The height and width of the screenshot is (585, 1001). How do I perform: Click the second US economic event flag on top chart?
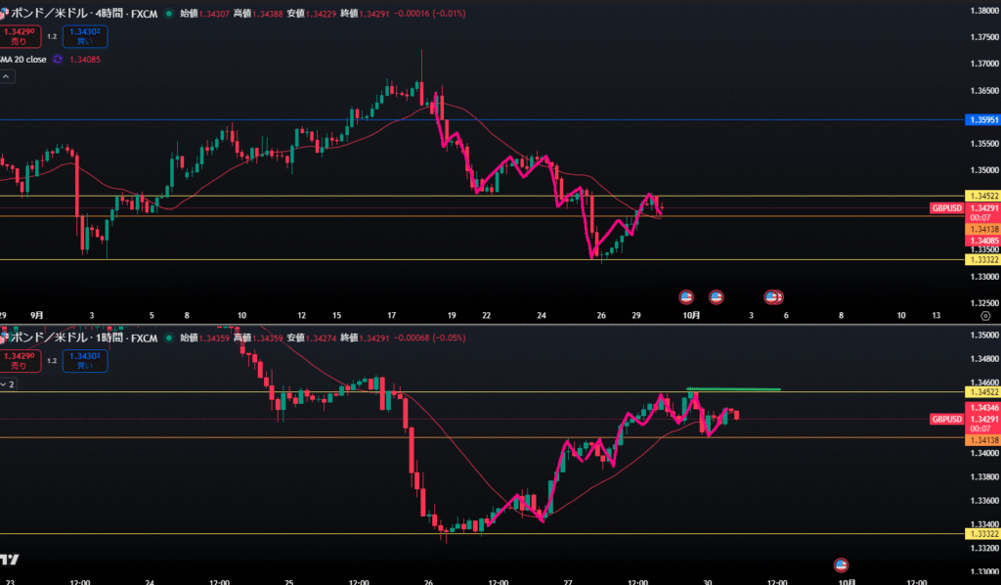[x=716, y=296]
